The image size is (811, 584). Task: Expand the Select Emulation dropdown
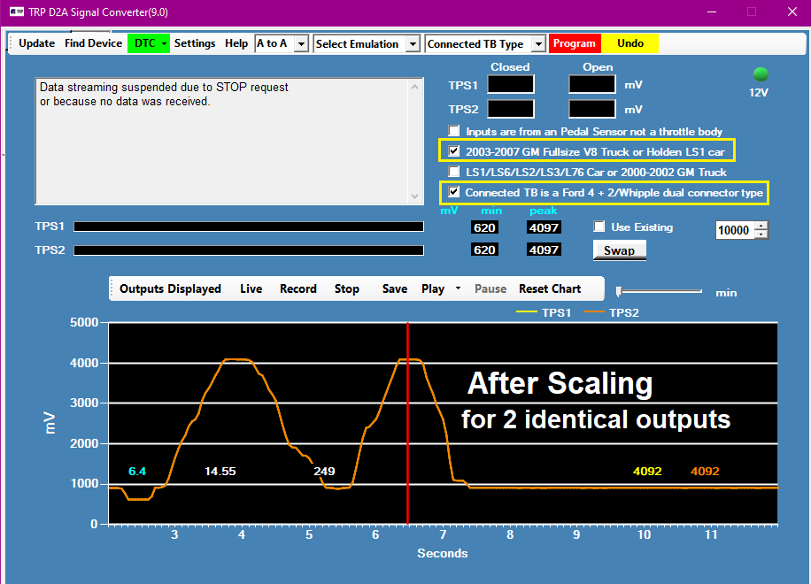413,44
